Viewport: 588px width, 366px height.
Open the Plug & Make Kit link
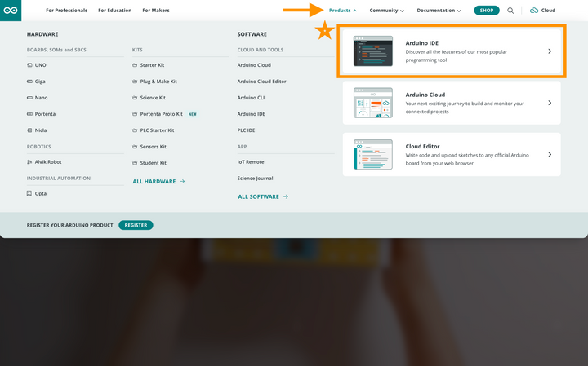tap(158, 82)
